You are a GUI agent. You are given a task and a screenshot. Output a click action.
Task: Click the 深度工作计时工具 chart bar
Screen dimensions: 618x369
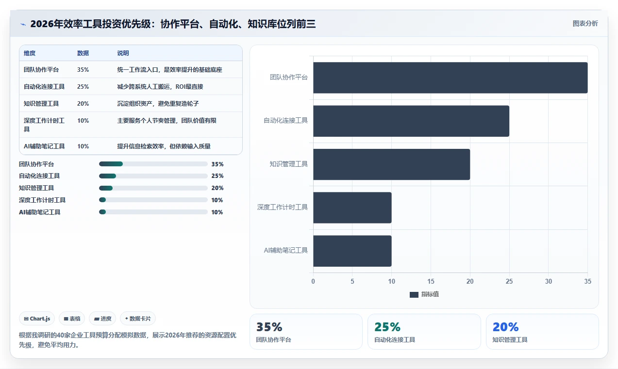pos(352,208)
